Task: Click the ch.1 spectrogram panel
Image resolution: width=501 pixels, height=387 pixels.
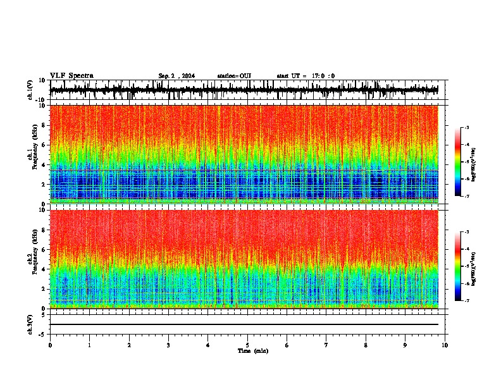Action: tap(244, 154)
